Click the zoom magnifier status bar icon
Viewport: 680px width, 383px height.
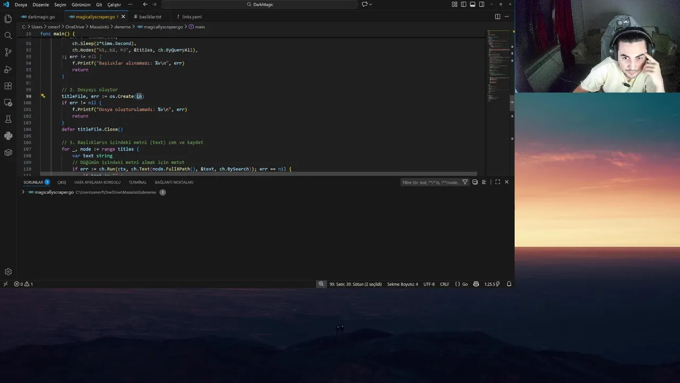click(321, 284)
